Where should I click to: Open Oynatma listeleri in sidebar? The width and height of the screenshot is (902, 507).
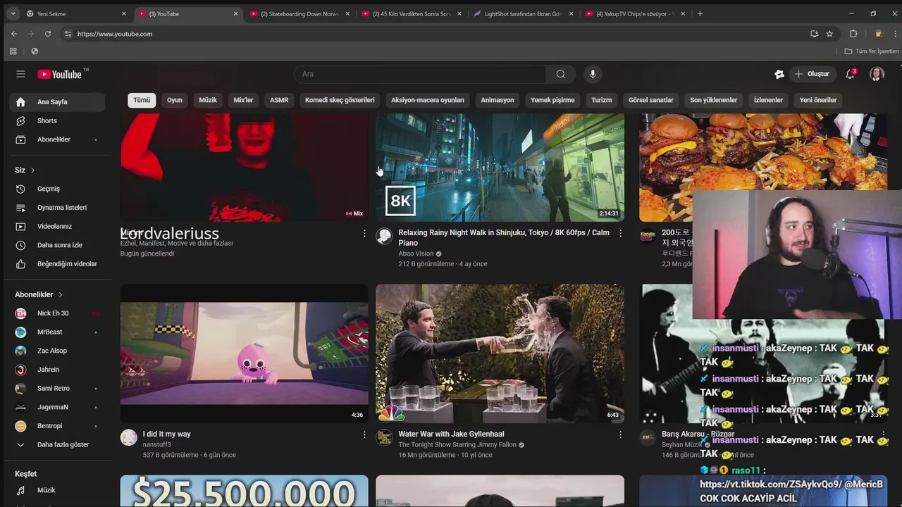click(x=58, y=208)
